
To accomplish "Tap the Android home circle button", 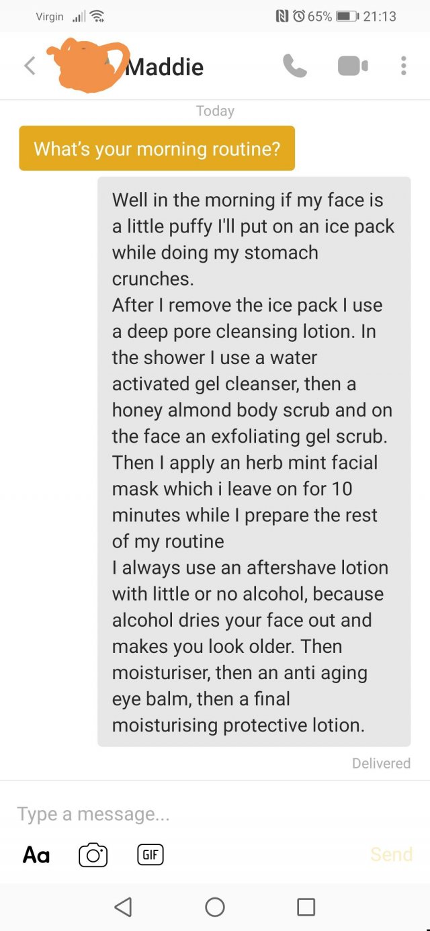I will tap(215, 907).
